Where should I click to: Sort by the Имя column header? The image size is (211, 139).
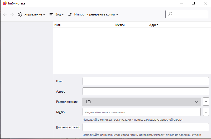(x=84, y=25)
